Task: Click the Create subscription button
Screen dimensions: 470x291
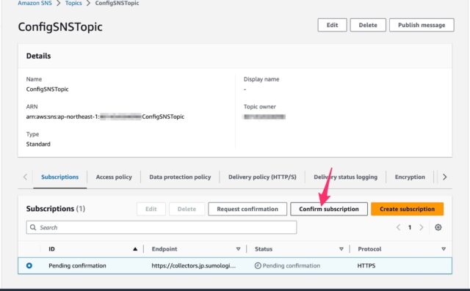Action: [407, 209]
